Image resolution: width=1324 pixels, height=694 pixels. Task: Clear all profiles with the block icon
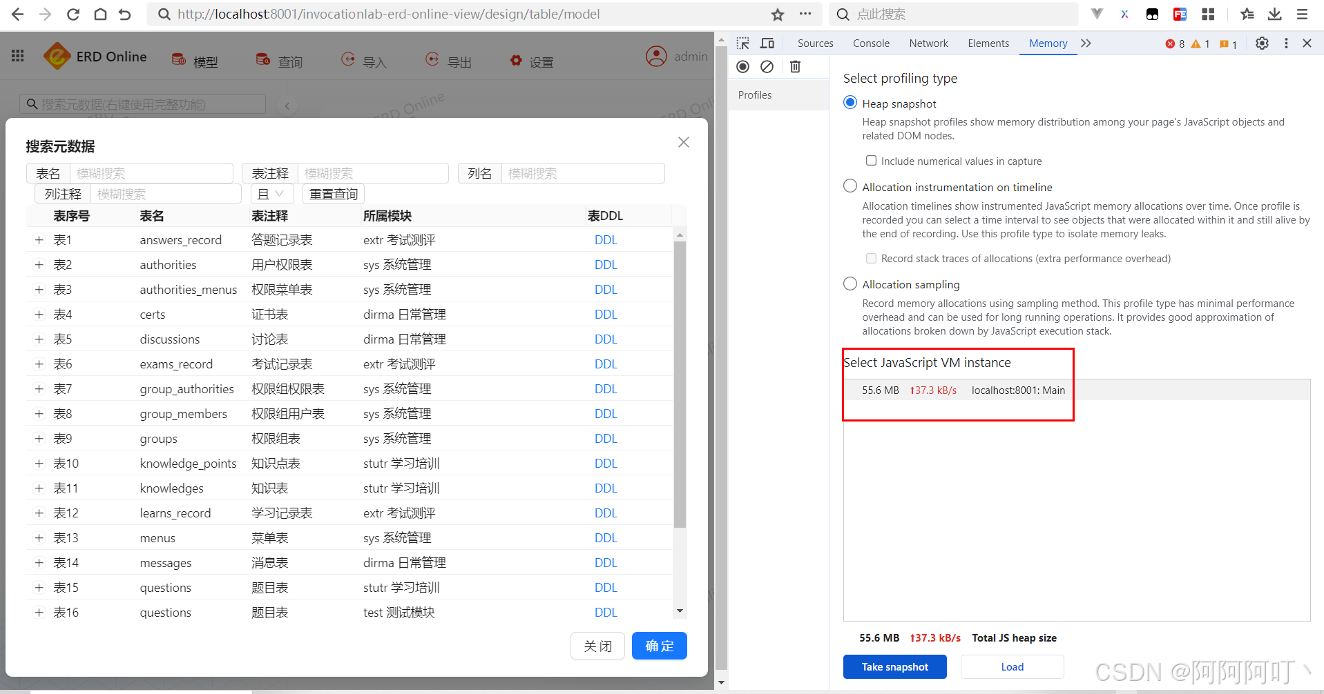(767, 66)
